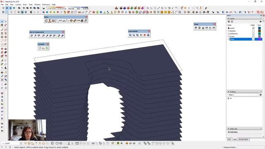
Task: Click first icon in CurviLoft toolbar
Action: point(40,48)
